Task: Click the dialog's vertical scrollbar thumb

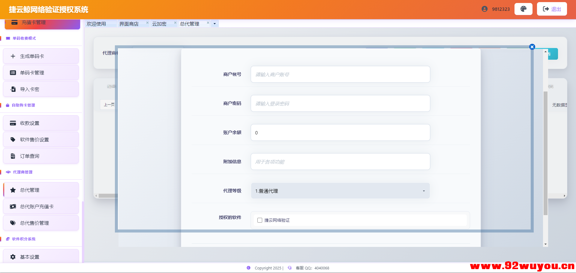Action: point(545,153)
